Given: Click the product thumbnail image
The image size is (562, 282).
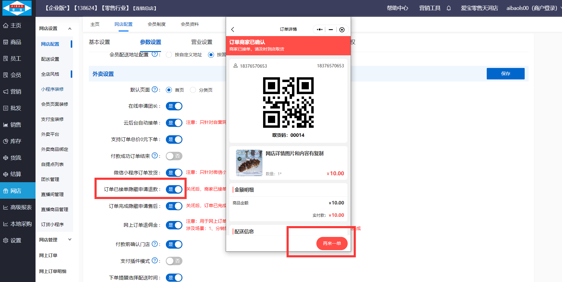Looking at the screenshot, I should coord(249,163).
